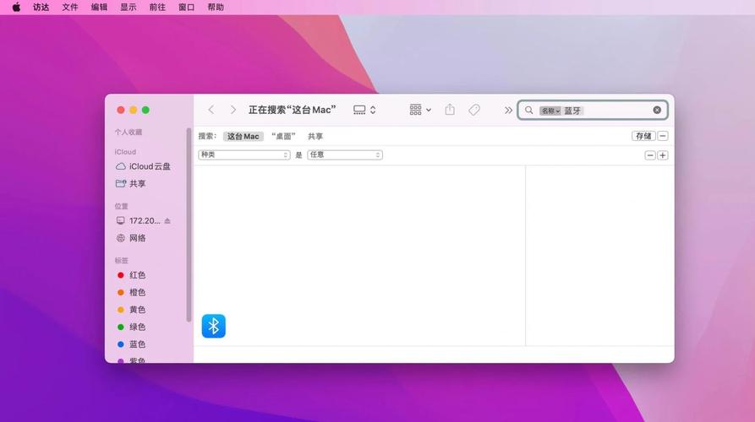Click the sidebar scrollbar
This screenshot has width=755, height=422.
[189, 225]
